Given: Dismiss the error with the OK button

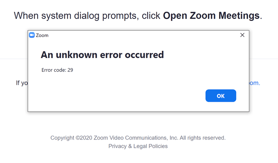Looking at the screenshot, I should [221, 96].
